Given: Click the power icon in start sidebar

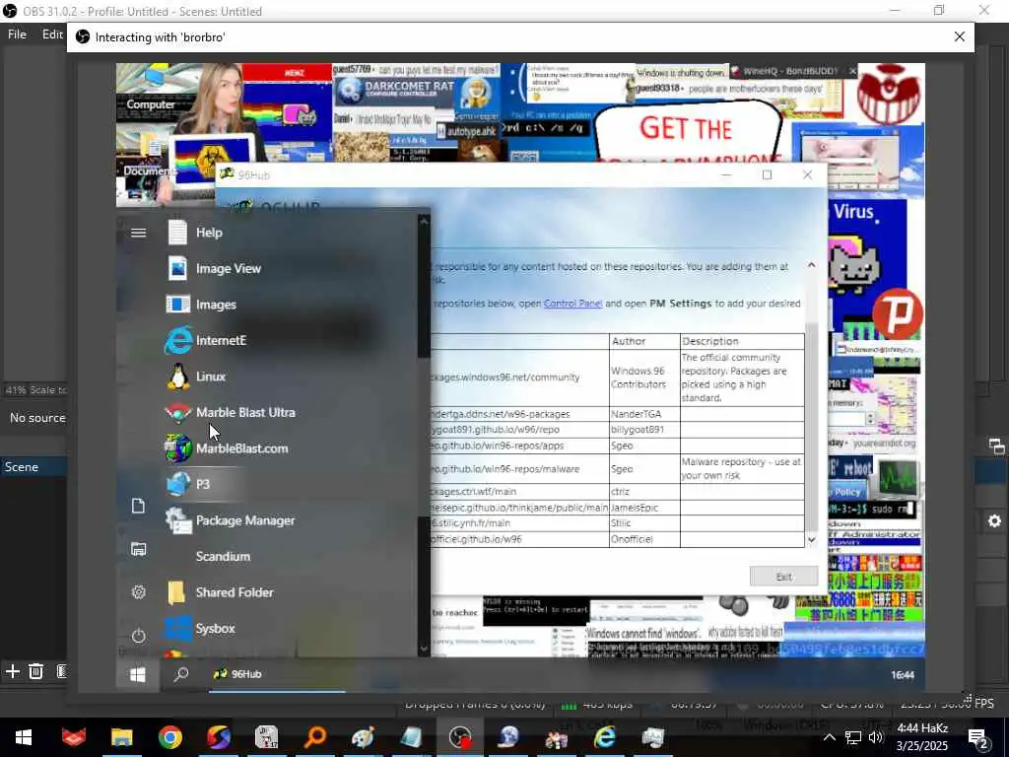Looking at the screenshot, I should [138, 636].
